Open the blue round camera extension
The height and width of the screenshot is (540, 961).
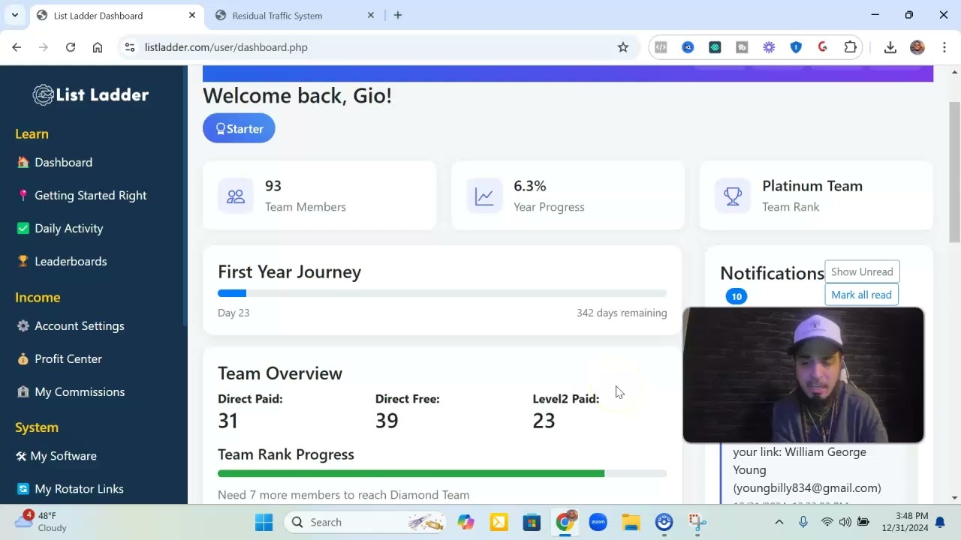coord(688,47)
